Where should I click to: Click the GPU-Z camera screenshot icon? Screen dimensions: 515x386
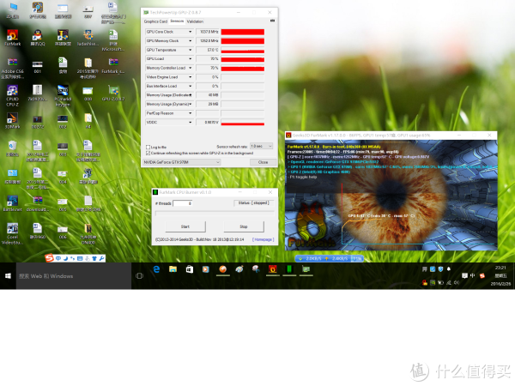(272, 21)
